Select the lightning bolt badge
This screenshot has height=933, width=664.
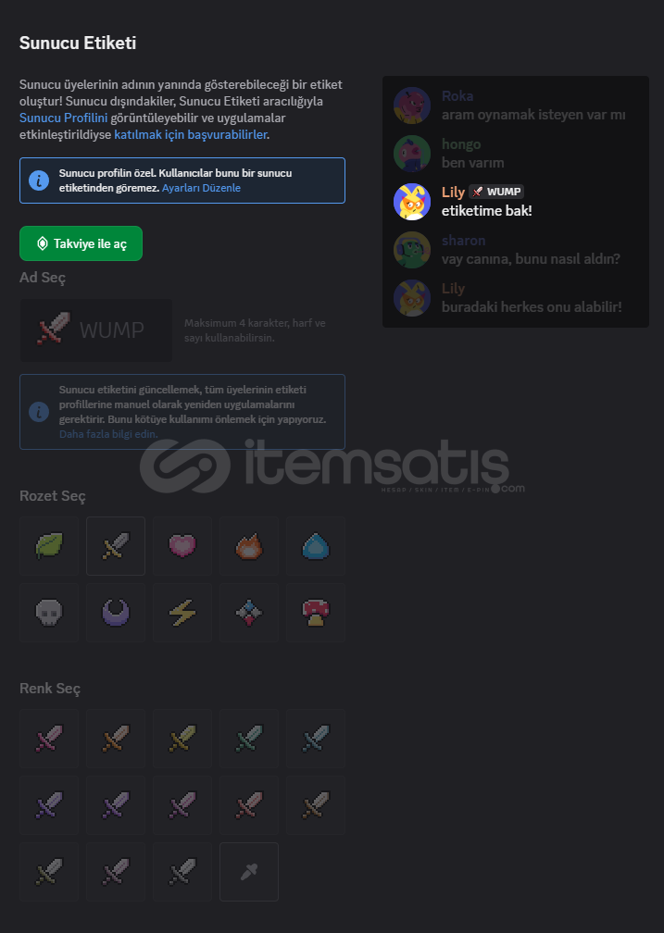182,613
